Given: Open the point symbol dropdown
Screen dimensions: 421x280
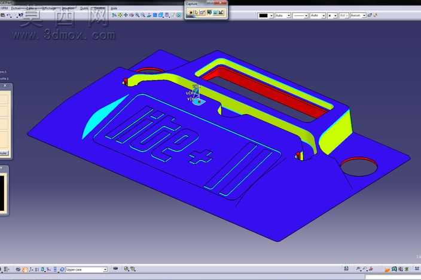Looking at the screenshot, I should point(332,16).
